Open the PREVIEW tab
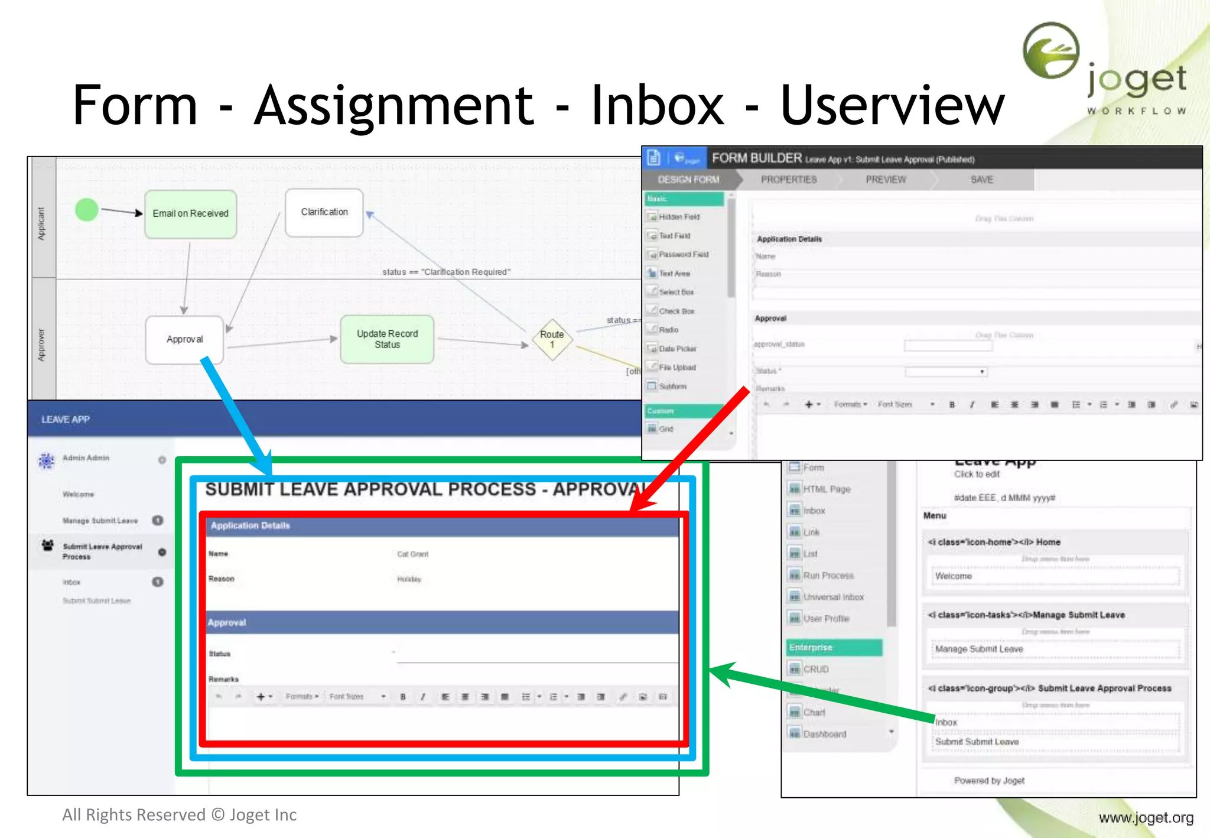Screen dimensions: 1210x838 click(885, 180)
